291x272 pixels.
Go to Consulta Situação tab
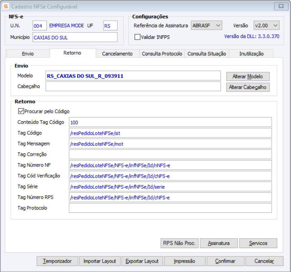[207, 54]
